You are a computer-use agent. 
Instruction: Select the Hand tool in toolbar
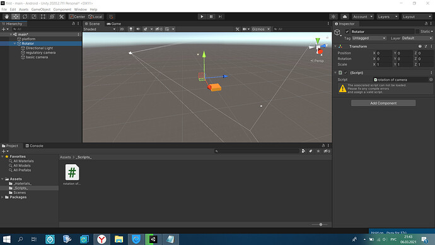tap(7, 16)
